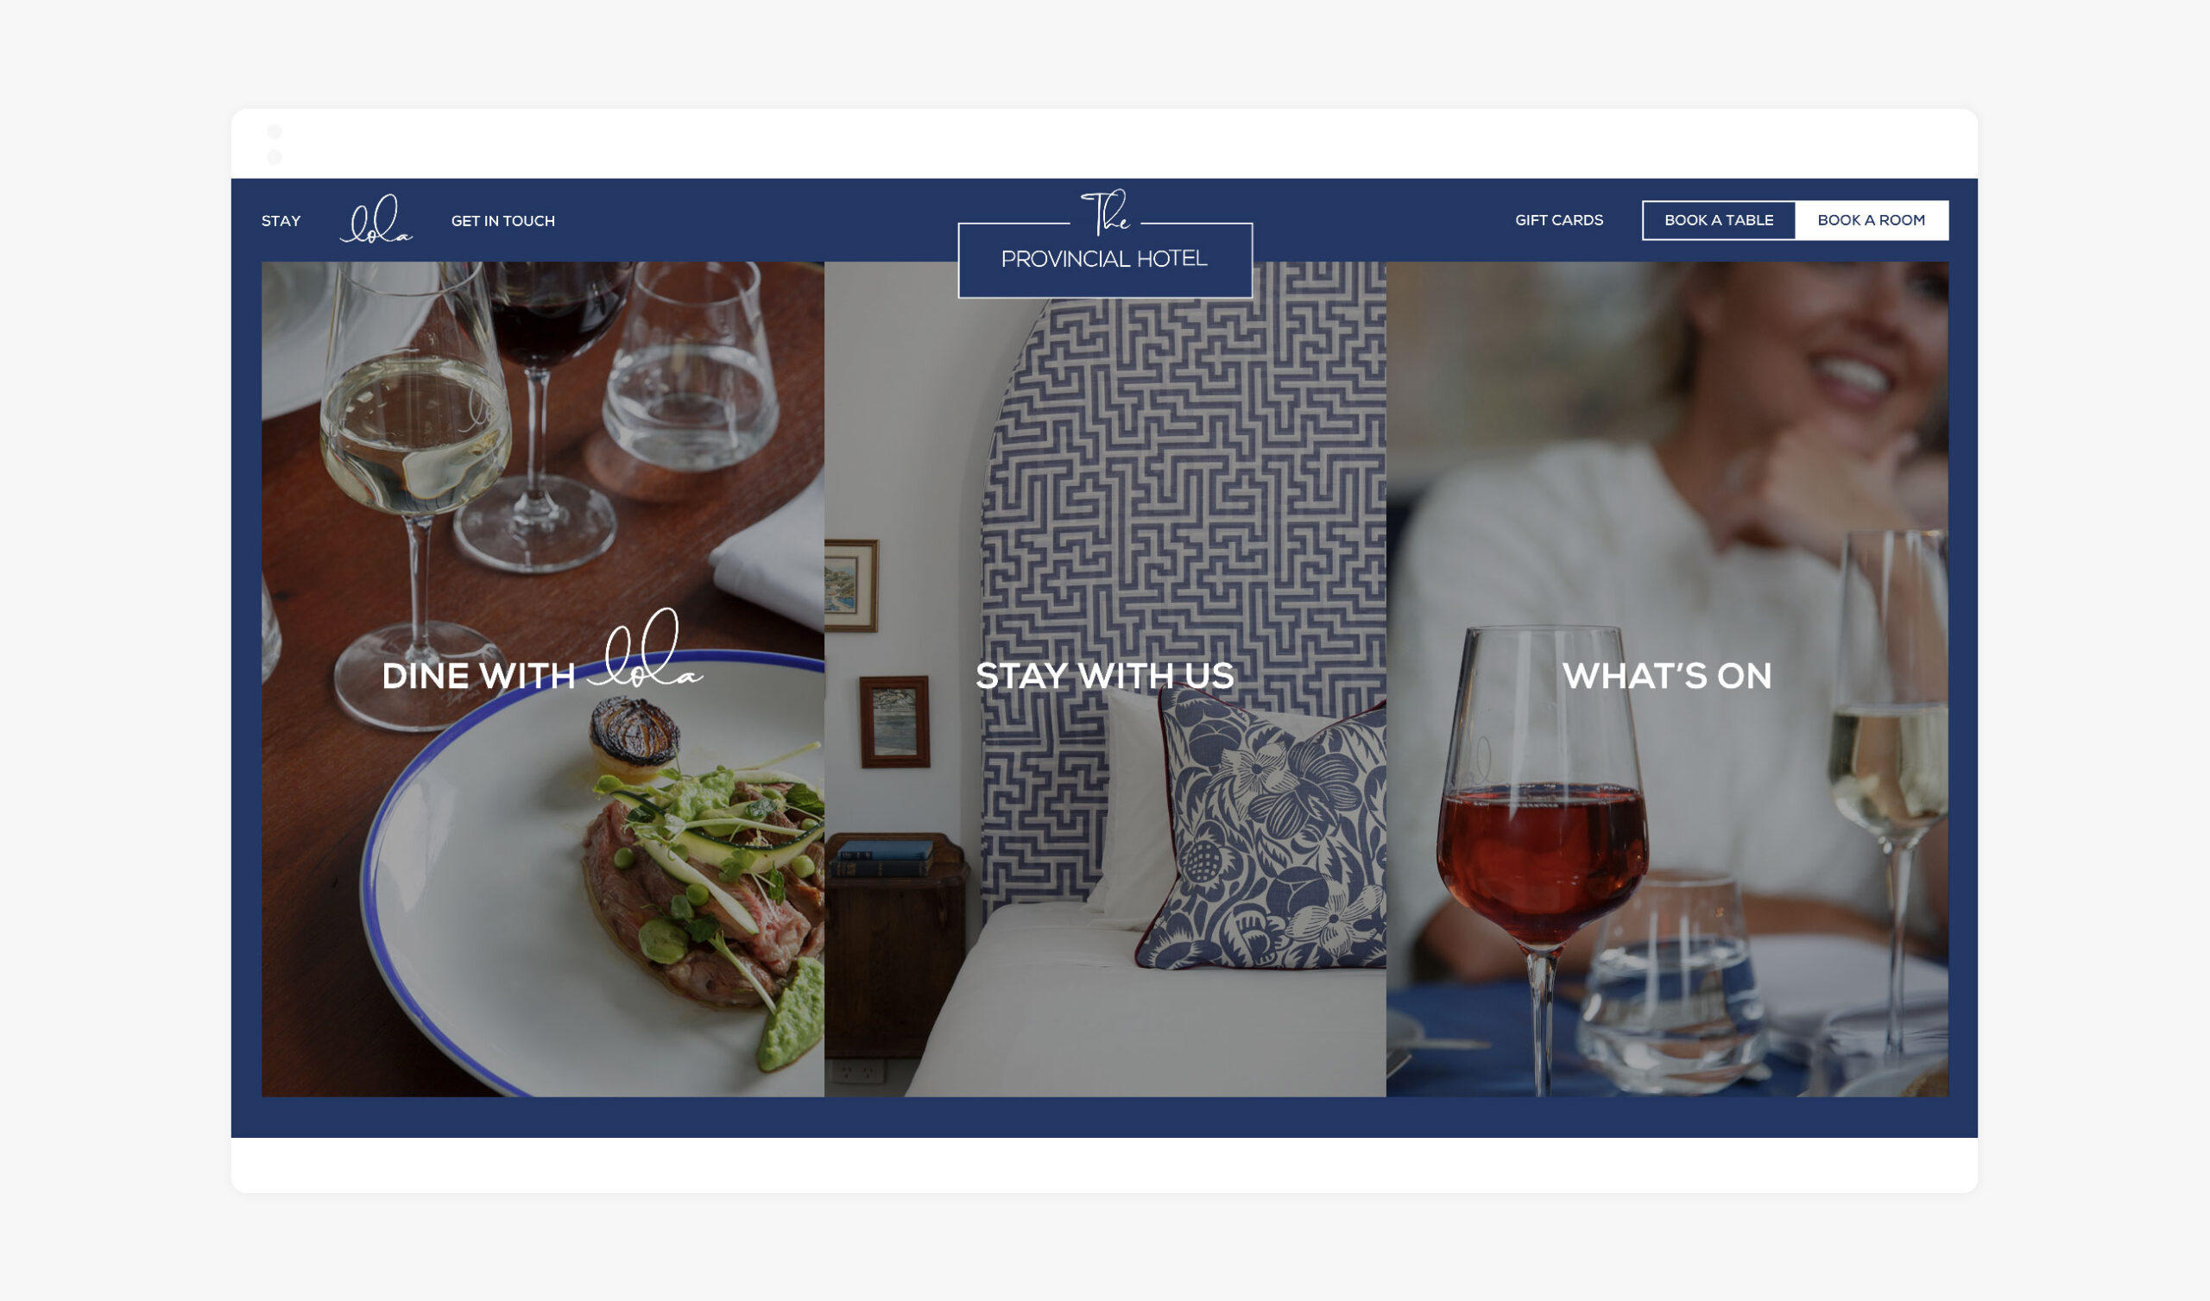Image resolution: width=2210 pixels, height=1301 pixels.
Task: Open the STAY navigation item
Action: click(281, 221)
